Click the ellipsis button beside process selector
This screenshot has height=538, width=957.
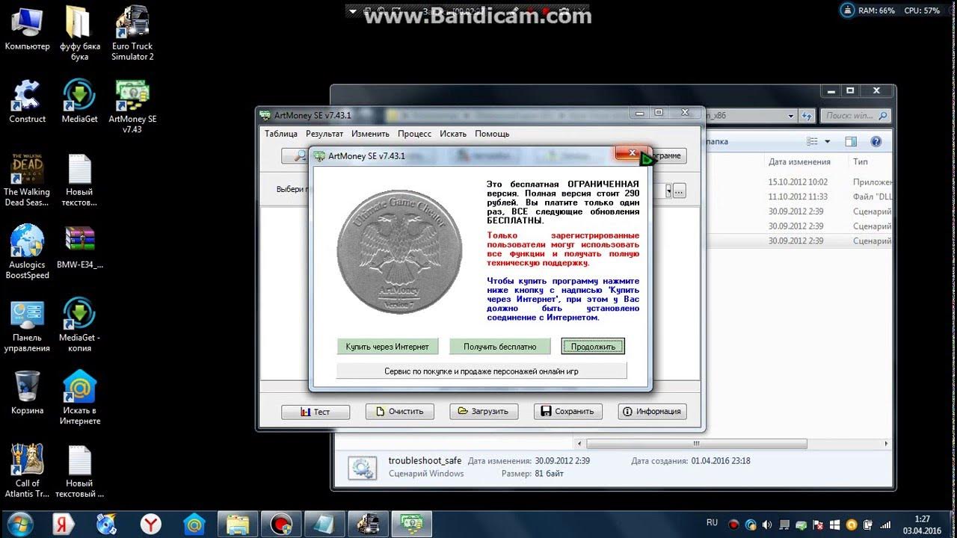[x=680, y=191]
